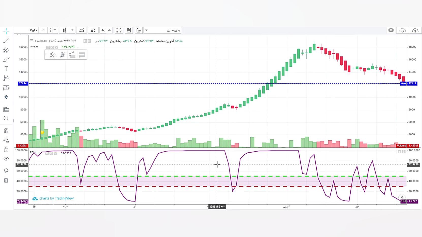Enter fullscreen mode with expand arrows
Viewport: 422px width, 237px height.
[x=119, y=30]
